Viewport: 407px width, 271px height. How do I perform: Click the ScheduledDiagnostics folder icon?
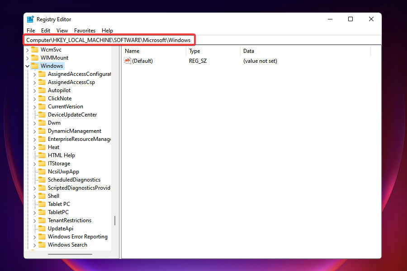pos(42,180)
